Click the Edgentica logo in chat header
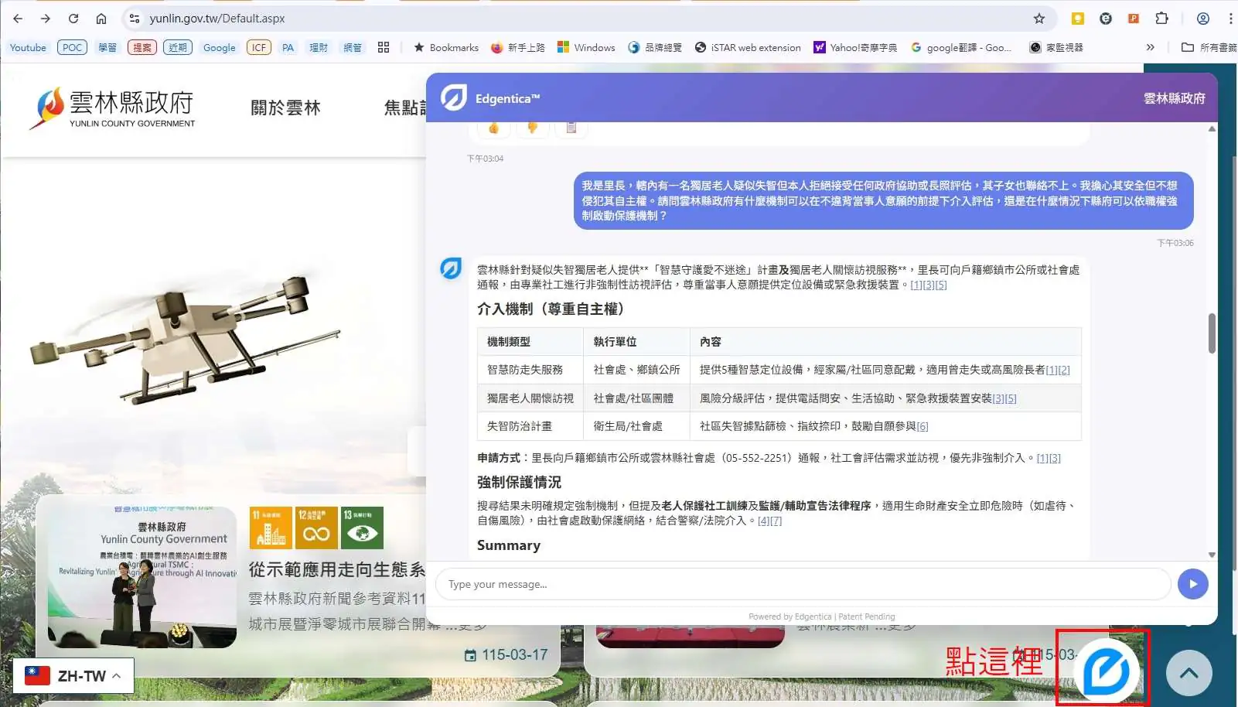Viewport: 1238px width, 707px height. (453, 97)
